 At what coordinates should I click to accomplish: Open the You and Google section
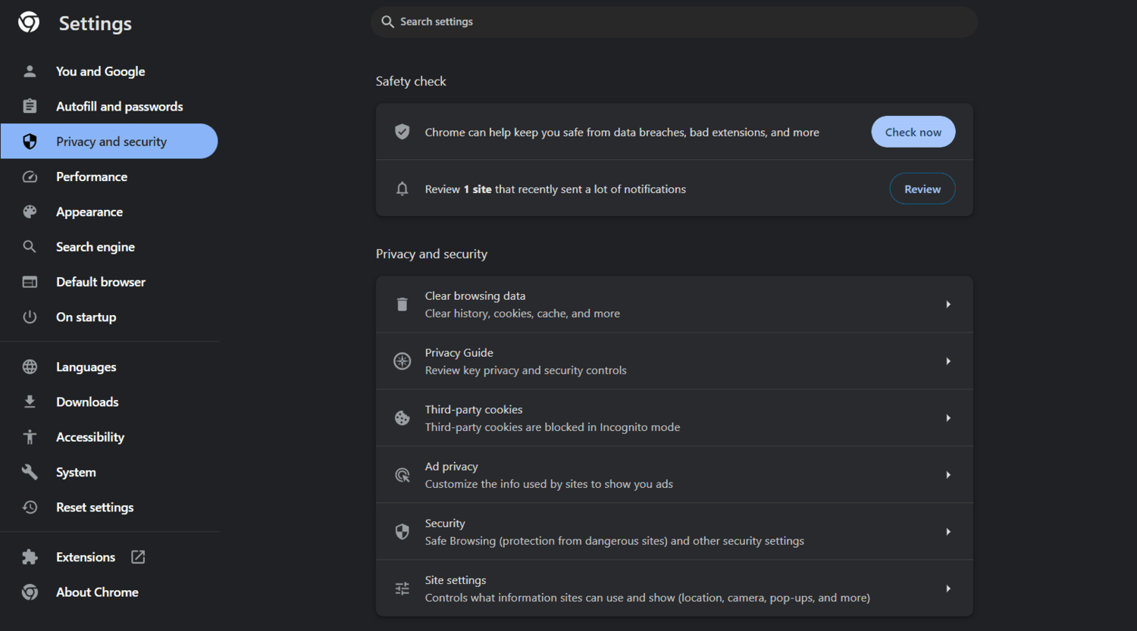[109, 71]
